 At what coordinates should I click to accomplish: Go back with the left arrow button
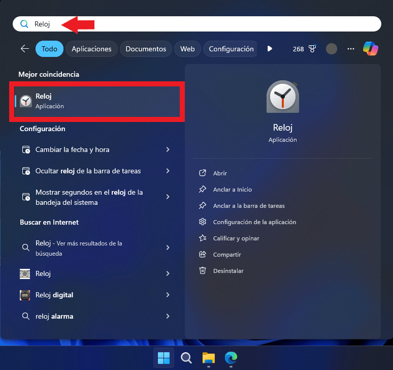click(x=25, y=49)
